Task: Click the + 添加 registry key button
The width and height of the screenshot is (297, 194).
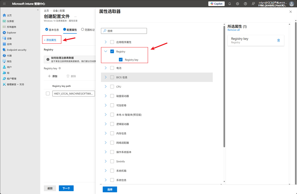Action: 52,76
